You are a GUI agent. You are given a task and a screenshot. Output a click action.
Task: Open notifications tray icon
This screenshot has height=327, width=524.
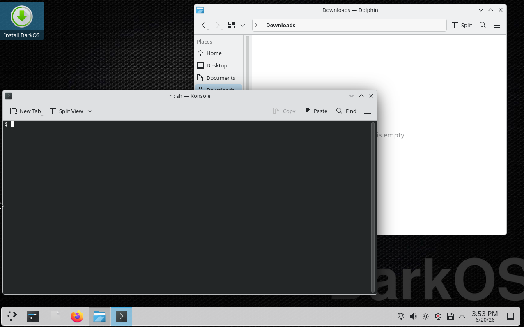(401, 316)
